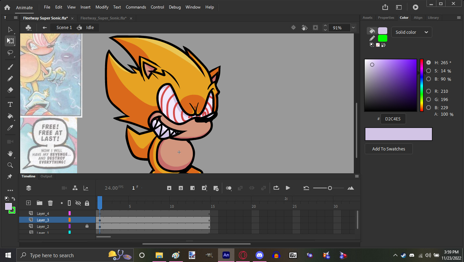This screenshot has height=262, width=464.
Task: Select the Red R radio button
Action: [429, 91]
